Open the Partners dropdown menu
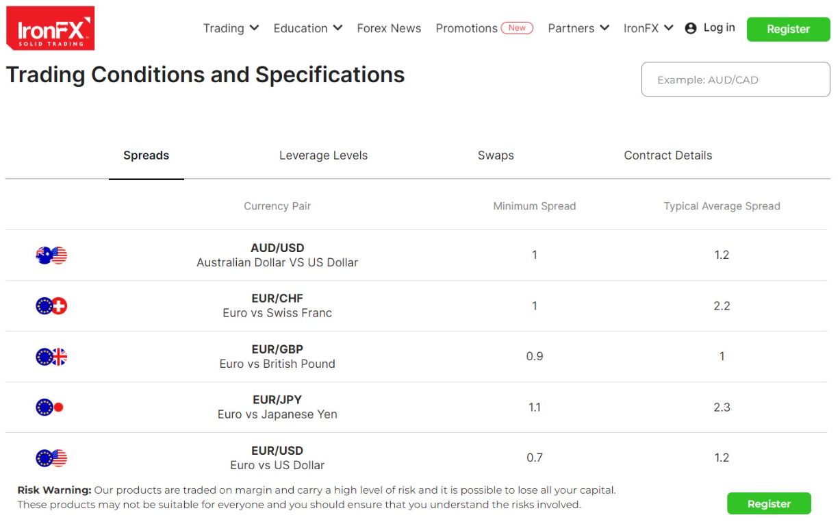The image size is (840, 526). coord(578,28)
